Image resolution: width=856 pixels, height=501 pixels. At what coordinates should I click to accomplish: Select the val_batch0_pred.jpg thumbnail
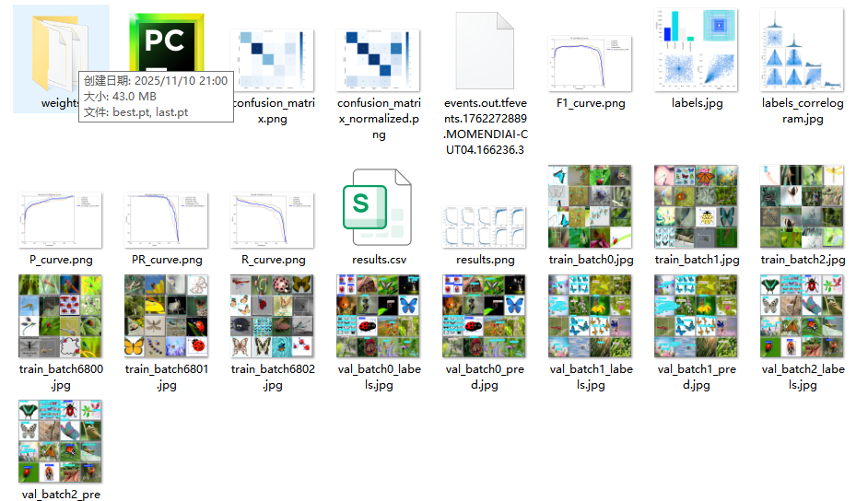pos(485,316)
